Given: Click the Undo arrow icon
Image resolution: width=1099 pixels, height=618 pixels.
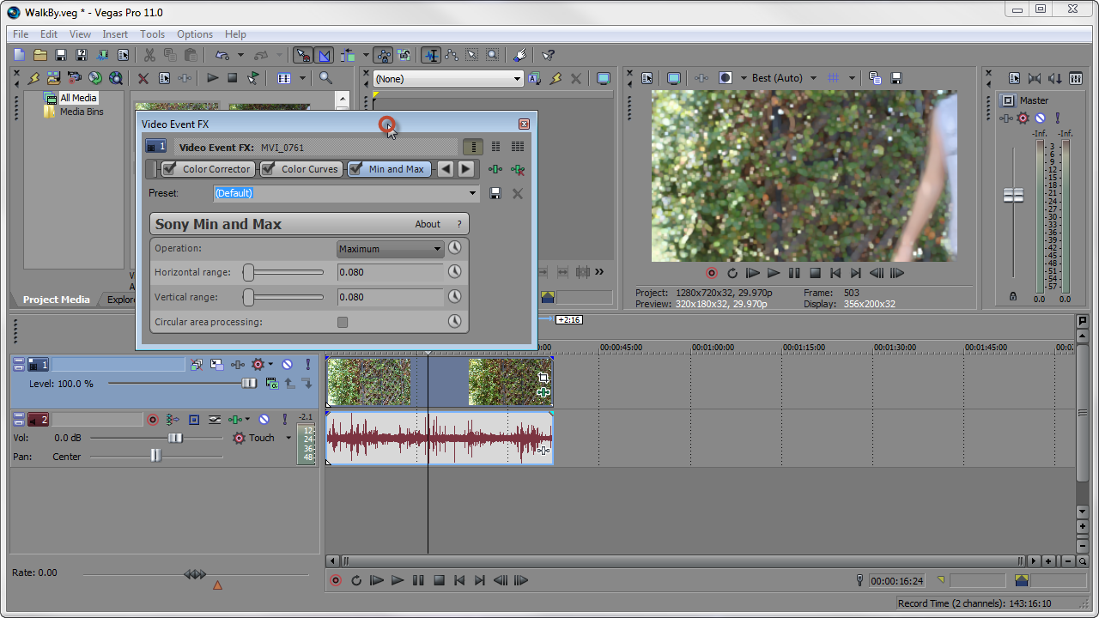Looking at the screenshot, I should (x=222, y=55).
